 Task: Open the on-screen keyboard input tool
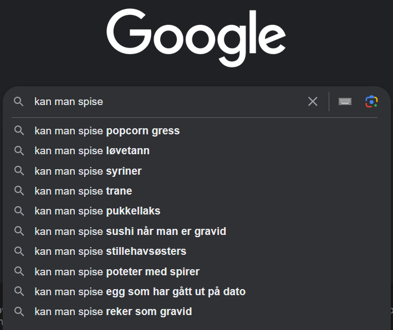[345, 101]
